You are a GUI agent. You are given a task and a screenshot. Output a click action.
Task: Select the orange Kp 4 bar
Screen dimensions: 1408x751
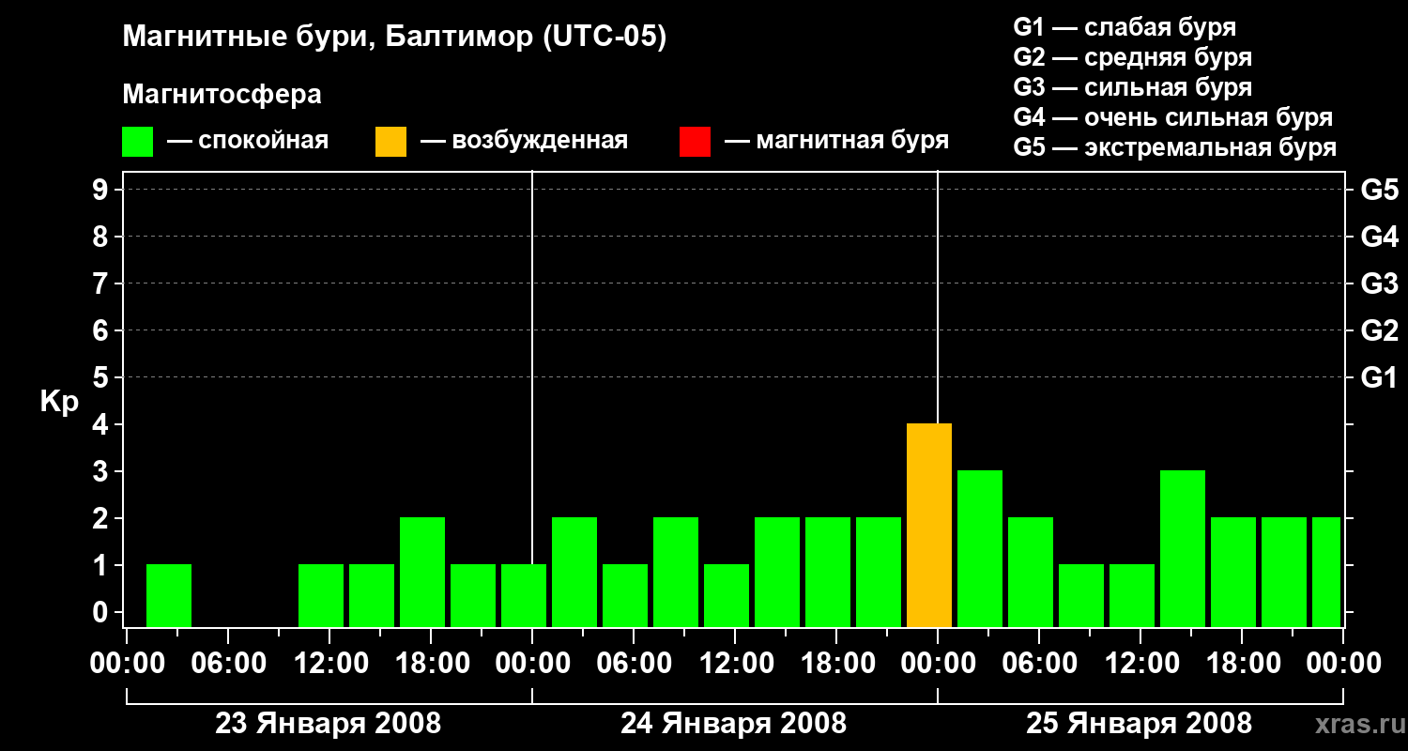coord(929,526)
